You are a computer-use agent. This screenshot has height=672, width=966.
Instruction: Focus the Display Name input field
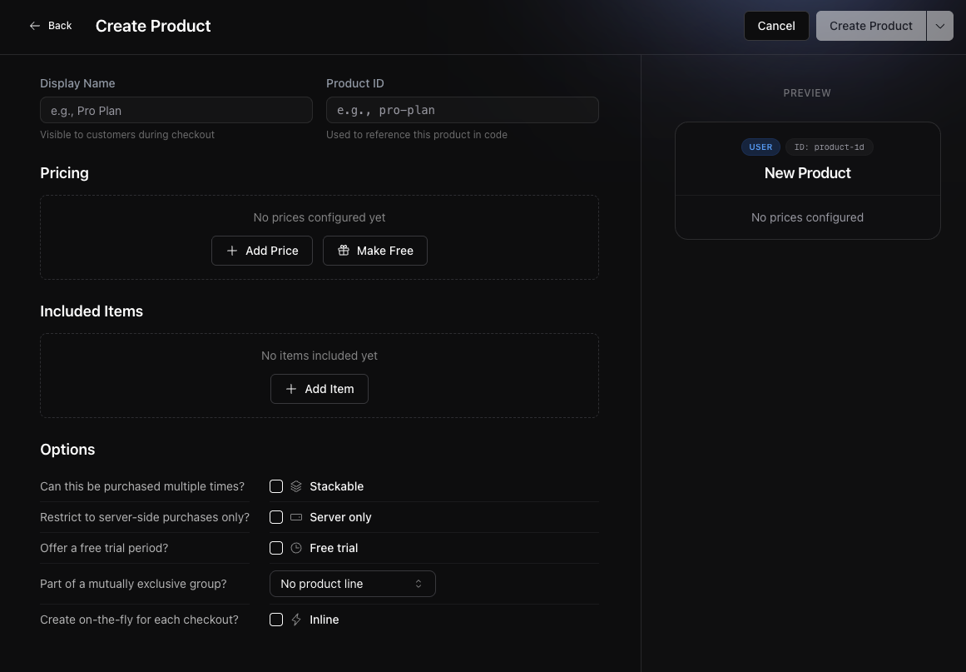coord(176,110)
